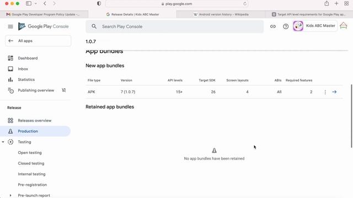Click the blue arrow for APK details
The height and width of the screenshot is (198, 353).
click(x=334, y=92)
